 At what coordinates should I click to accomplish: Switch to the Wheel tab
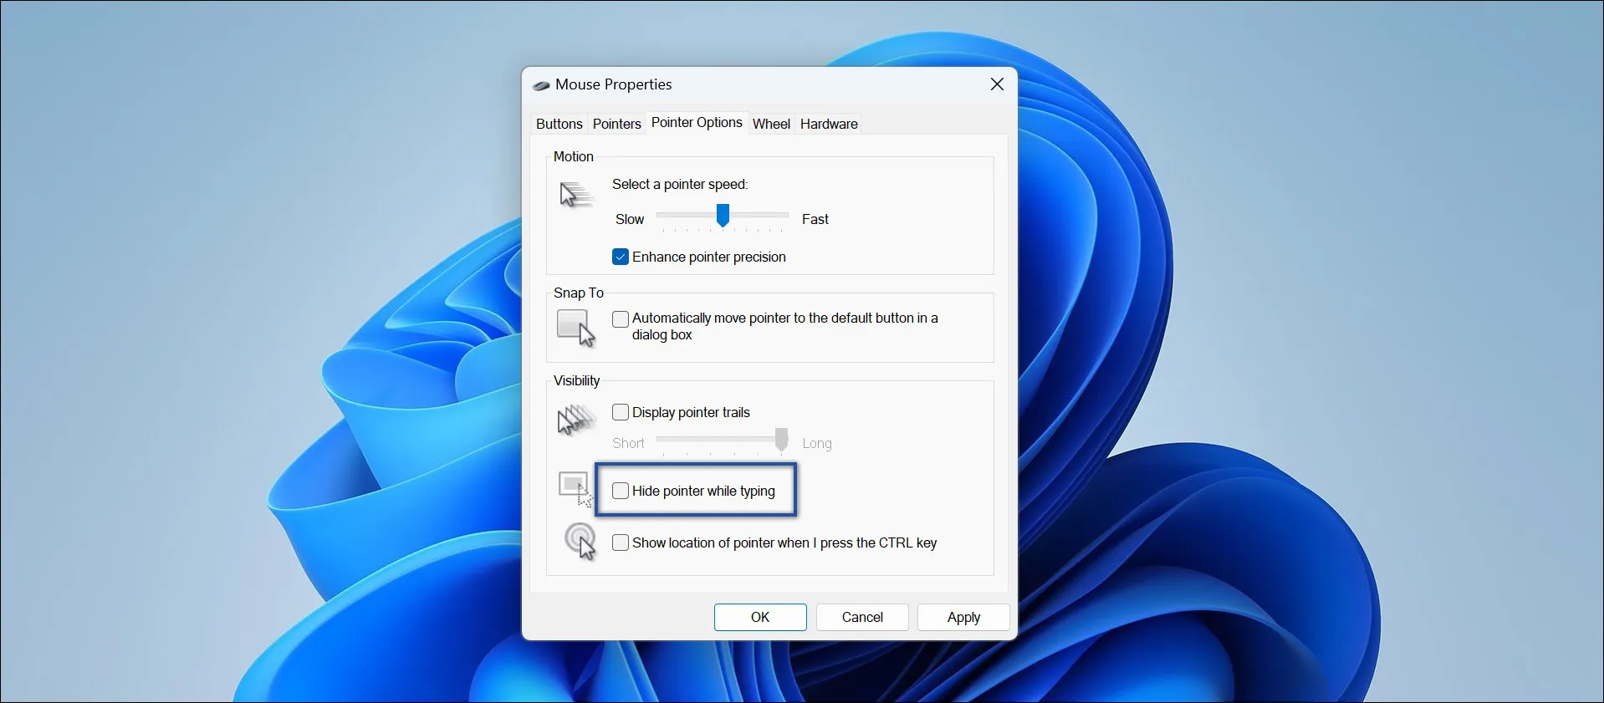tap(770, 124)
